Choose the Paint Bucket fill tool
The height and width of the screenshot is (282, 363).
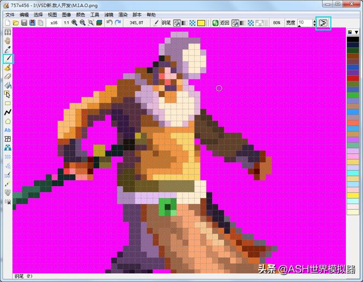(x=7, y=85)
